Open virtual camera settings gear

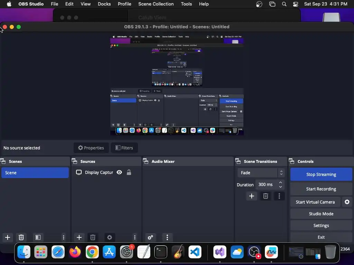point(347,202)
